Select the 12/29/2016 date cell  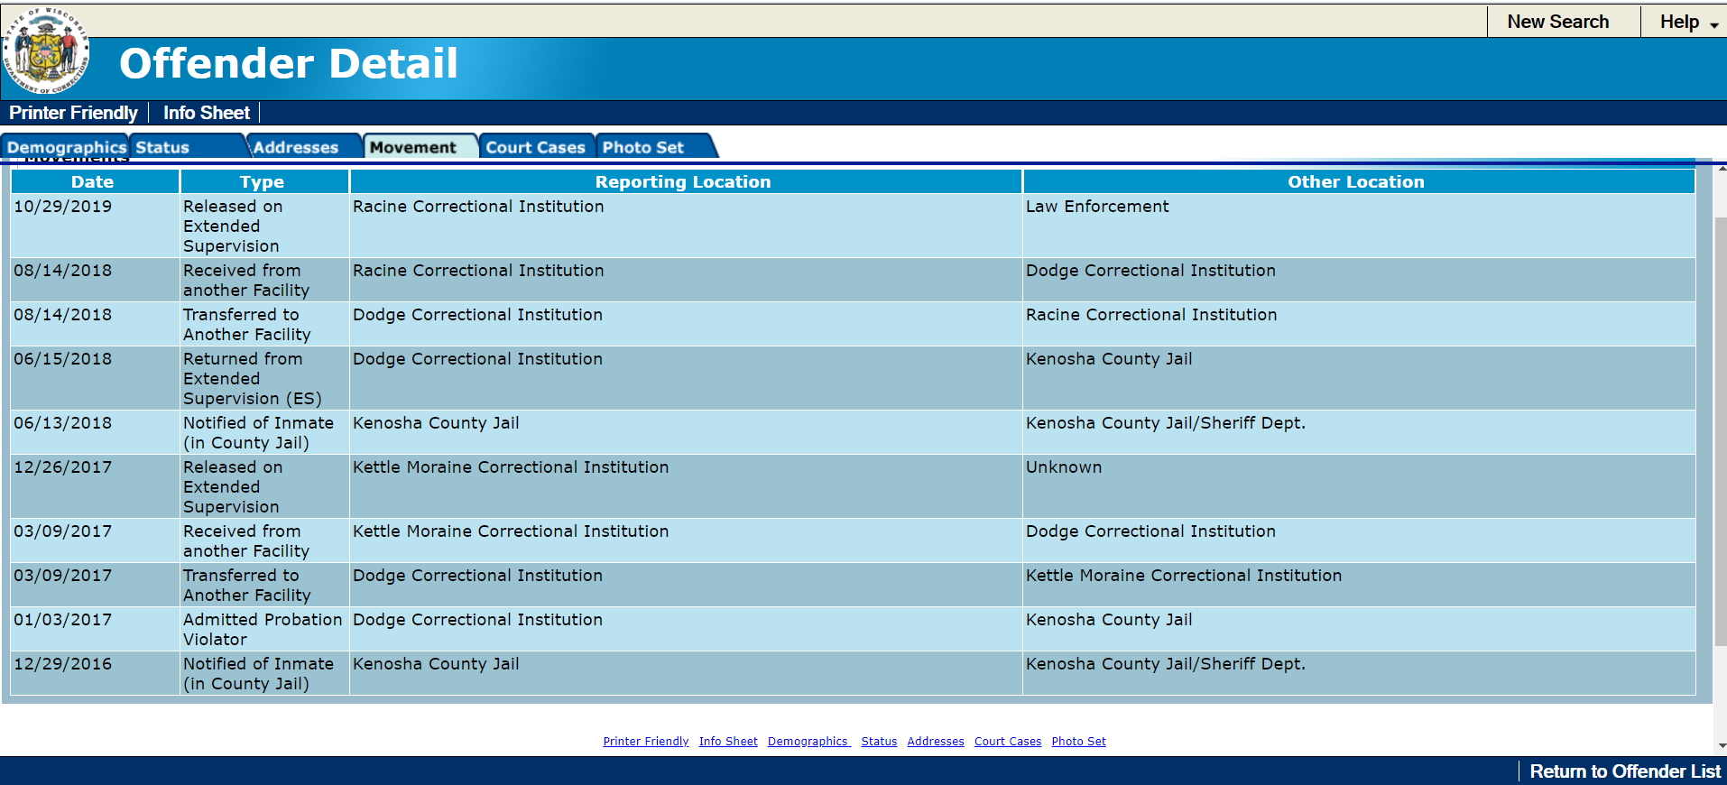click(x=95, y=674)
